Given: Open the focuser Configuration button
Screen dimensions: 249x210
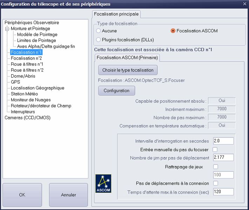Looking at the screenshot, I should (x=116, y=90).
